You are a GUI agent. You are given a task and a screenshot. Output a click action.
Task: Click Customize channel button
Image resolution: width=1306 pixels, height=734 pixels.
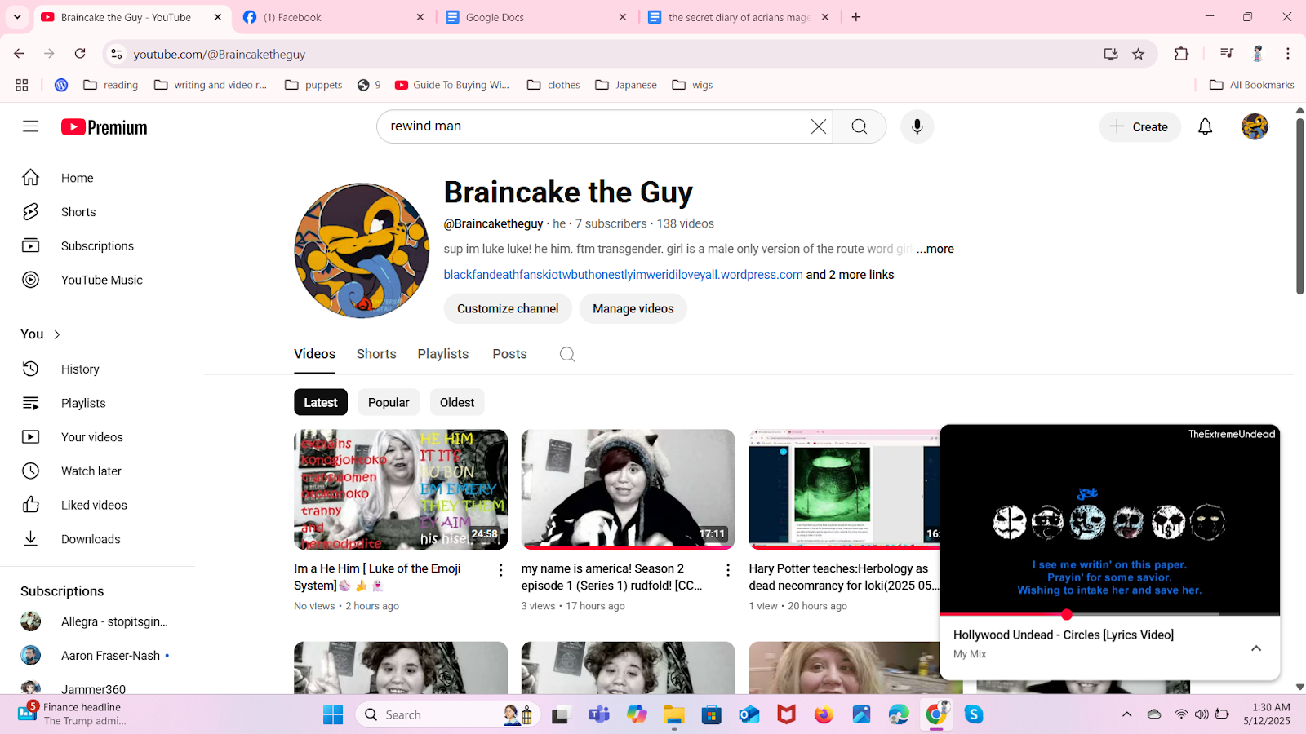[x=508, y=308]
